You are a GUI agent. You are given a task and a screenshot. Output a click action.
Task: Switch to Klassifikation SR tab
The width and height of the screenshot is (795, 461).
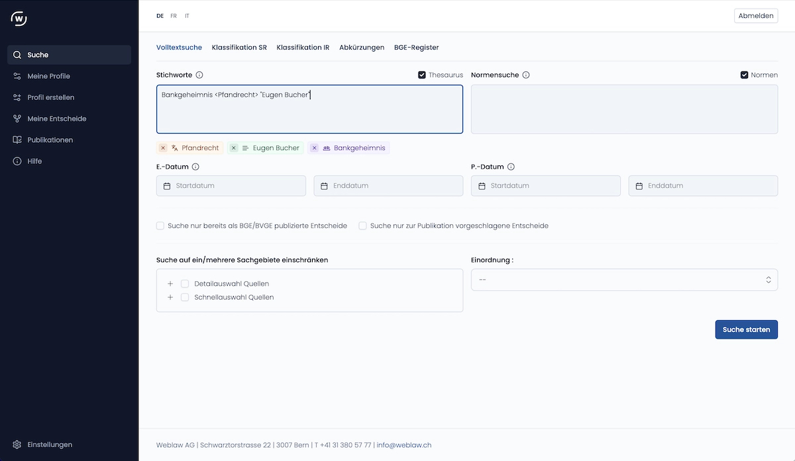point(239,48)
